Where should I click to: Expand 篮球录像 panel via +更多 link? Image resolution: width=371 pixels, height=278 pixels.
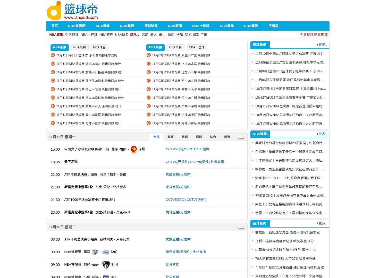pos(322,45)
